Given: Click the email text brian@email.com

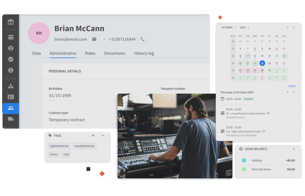Looking at the screenshot, I should 71,39.
